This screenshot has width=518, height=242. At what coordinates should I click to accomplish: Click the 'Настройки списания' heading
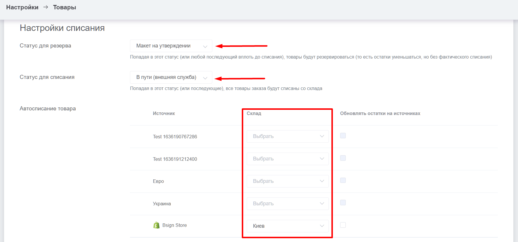click(62, 28)
